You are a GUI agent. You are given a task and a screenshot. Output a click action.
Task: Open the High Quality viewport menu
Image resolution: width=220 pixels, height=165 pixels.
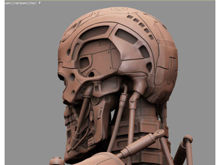click(21, 3)
